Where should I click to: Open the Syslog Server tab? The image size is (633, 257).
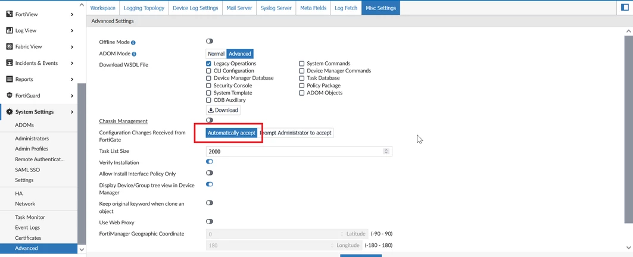(276, 8)
